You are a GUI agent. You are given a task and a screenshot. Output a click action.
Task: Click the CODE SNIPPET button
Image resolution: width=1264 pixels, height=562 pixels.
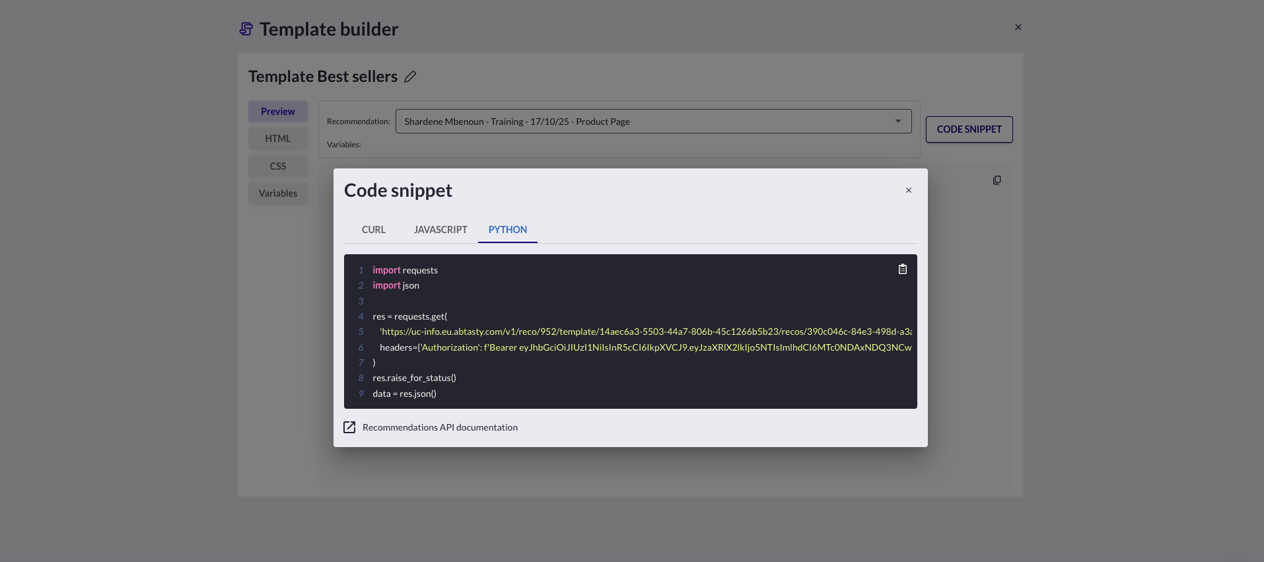pyautogui.click(x=969, y=129)
